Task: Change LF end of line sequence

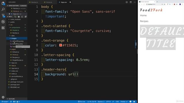Action: [113, 102]
